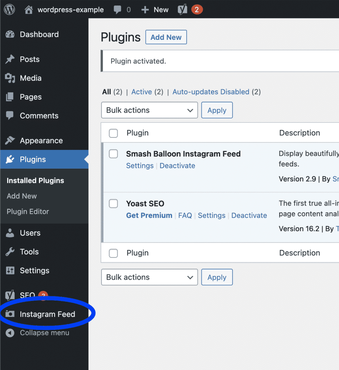Click the WordPress logo in admin bar
The image size is (339, 370).
point(9,10)
